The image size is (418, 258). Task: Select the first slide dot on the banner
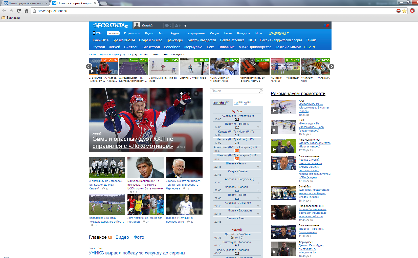click(x=181, y=93)
